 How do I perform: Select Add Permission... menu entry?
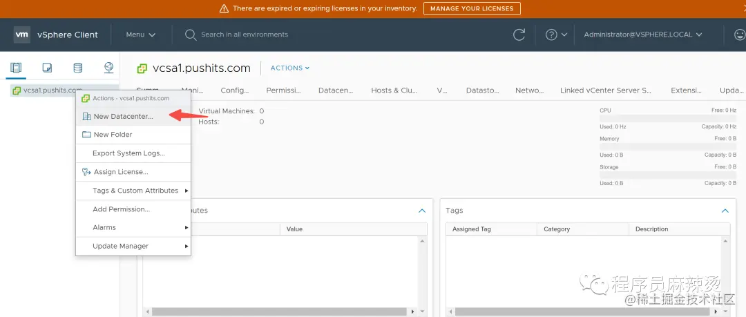(x=133, y=209)
